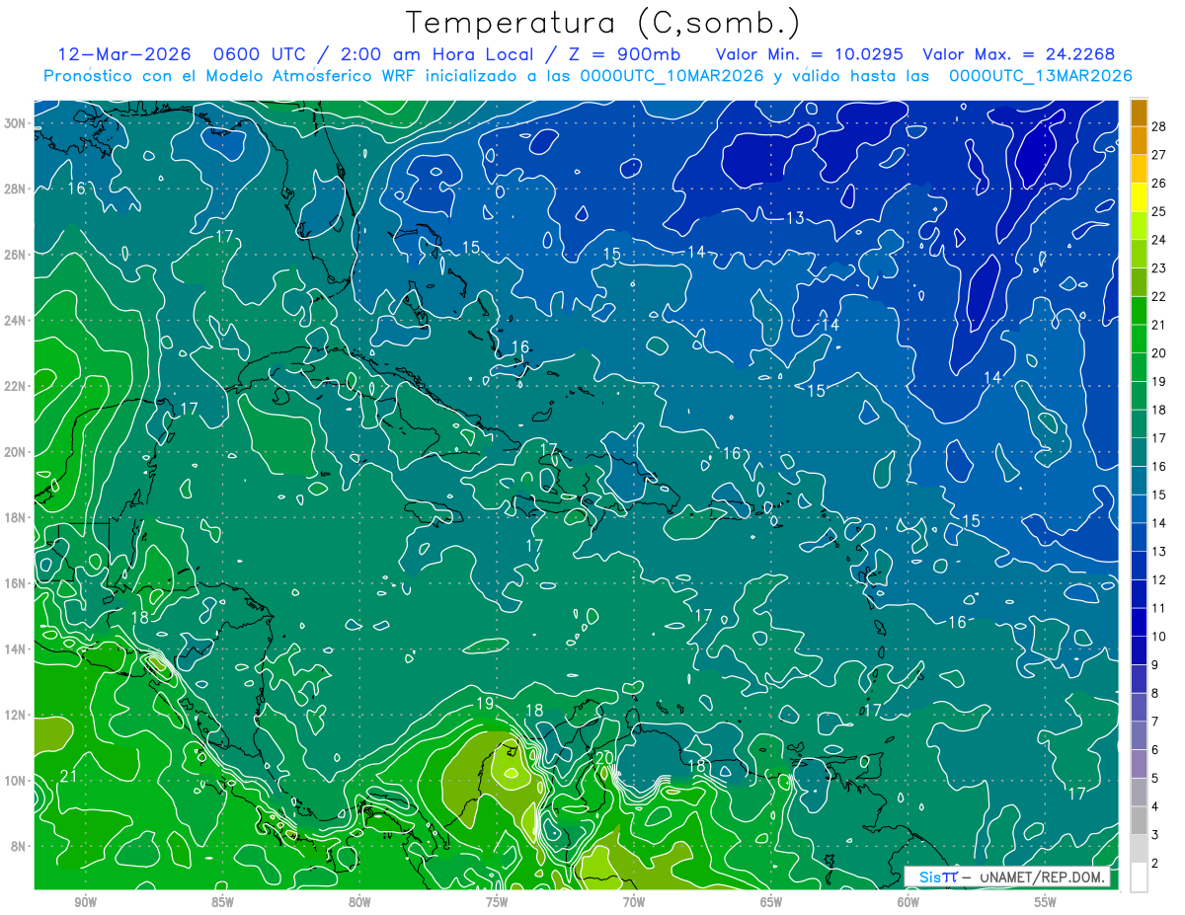
Task: Click the '0000UTC_13MAR2026' valid-until timestamp
Action: pyautogui.click(x=1040, y=76)
